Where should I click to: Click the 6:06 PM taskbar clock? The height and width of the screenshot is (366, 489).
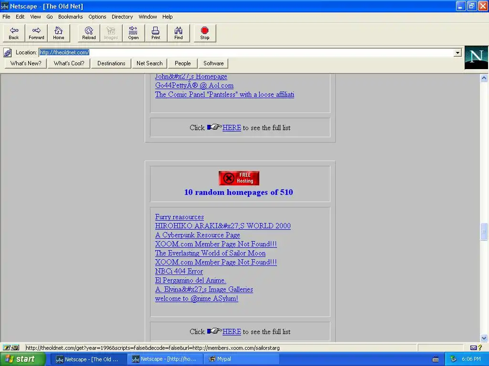click(x=471, y=359)
